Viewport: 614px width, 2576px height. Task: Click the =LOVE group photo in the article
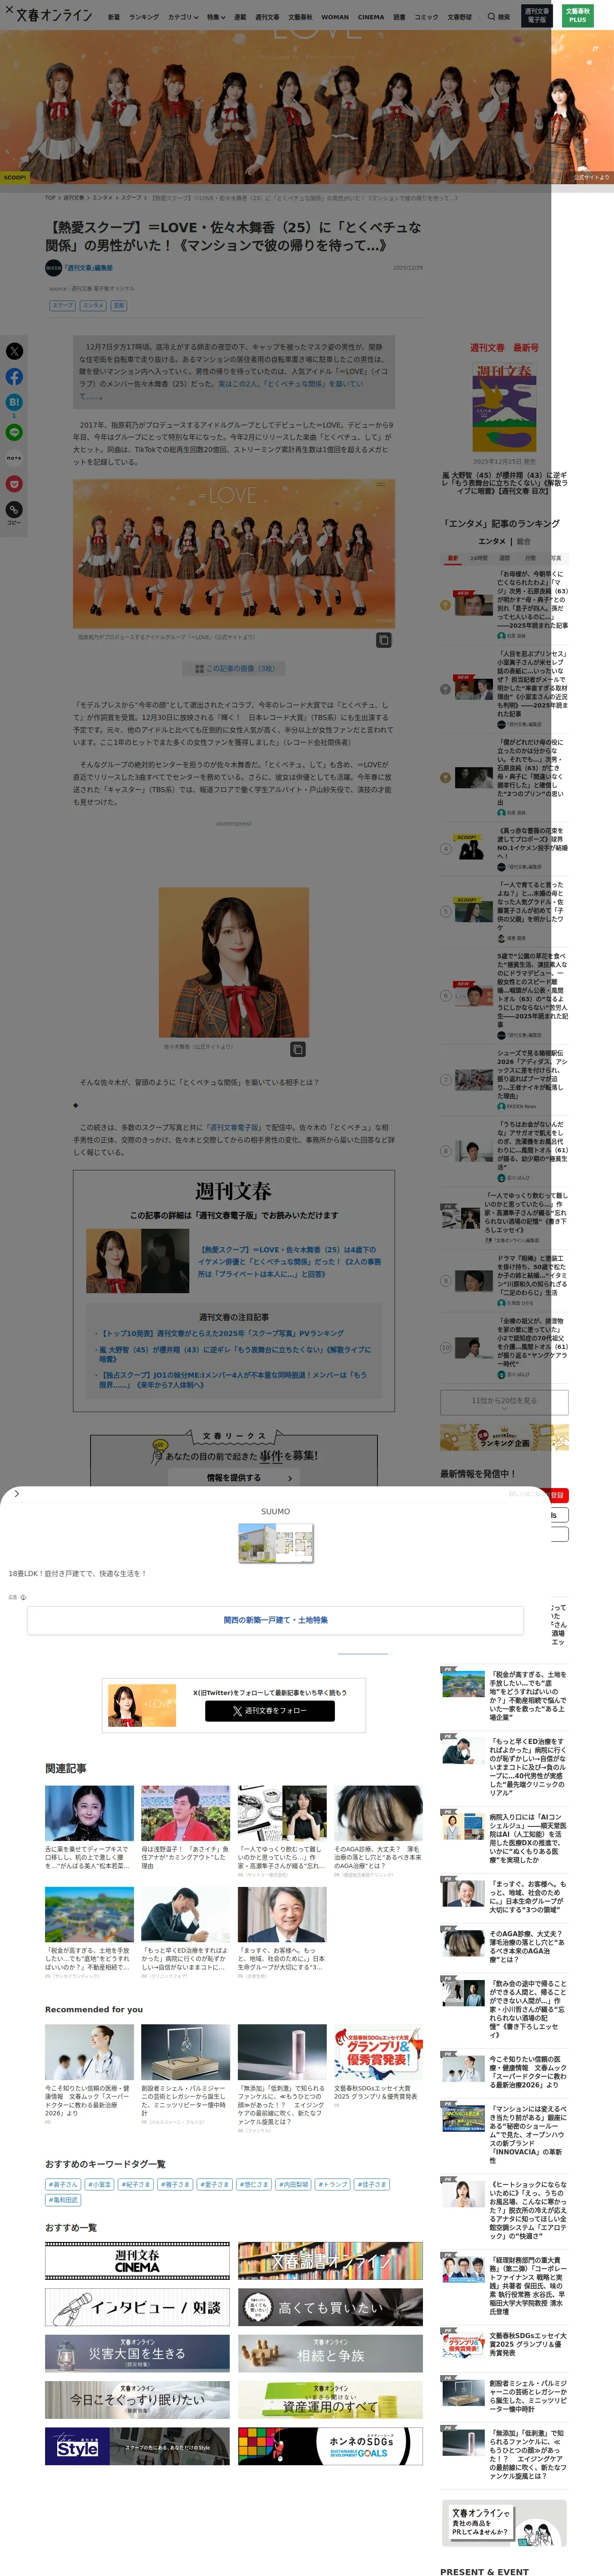[234, 553]
